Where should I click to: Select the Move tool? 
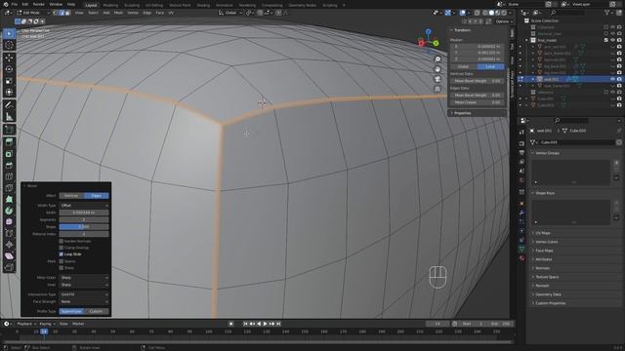point(9,58)
